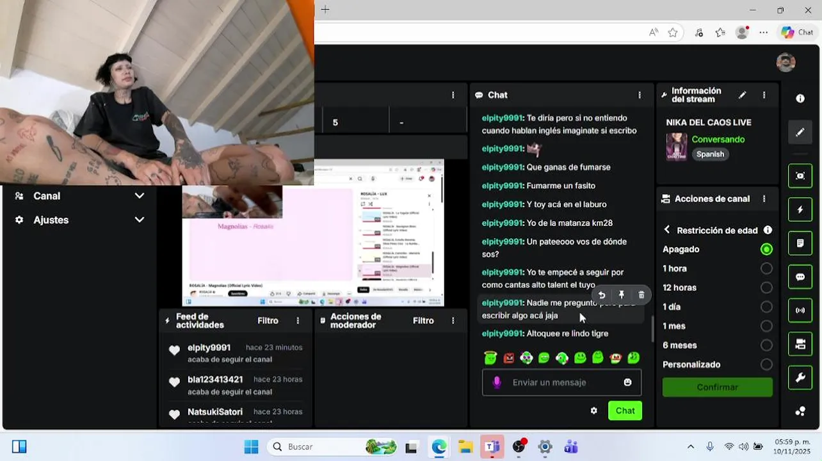The height and width of the screenshot is (461, 822).
Task: Click the Conversando category link
Action: (x=718, y=139)
